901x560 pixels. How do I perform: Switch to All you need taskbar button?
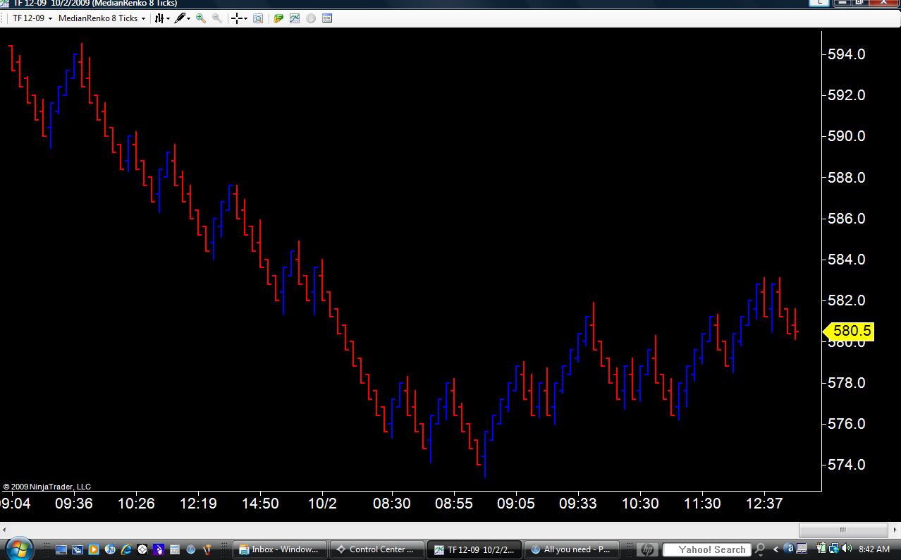572,549
